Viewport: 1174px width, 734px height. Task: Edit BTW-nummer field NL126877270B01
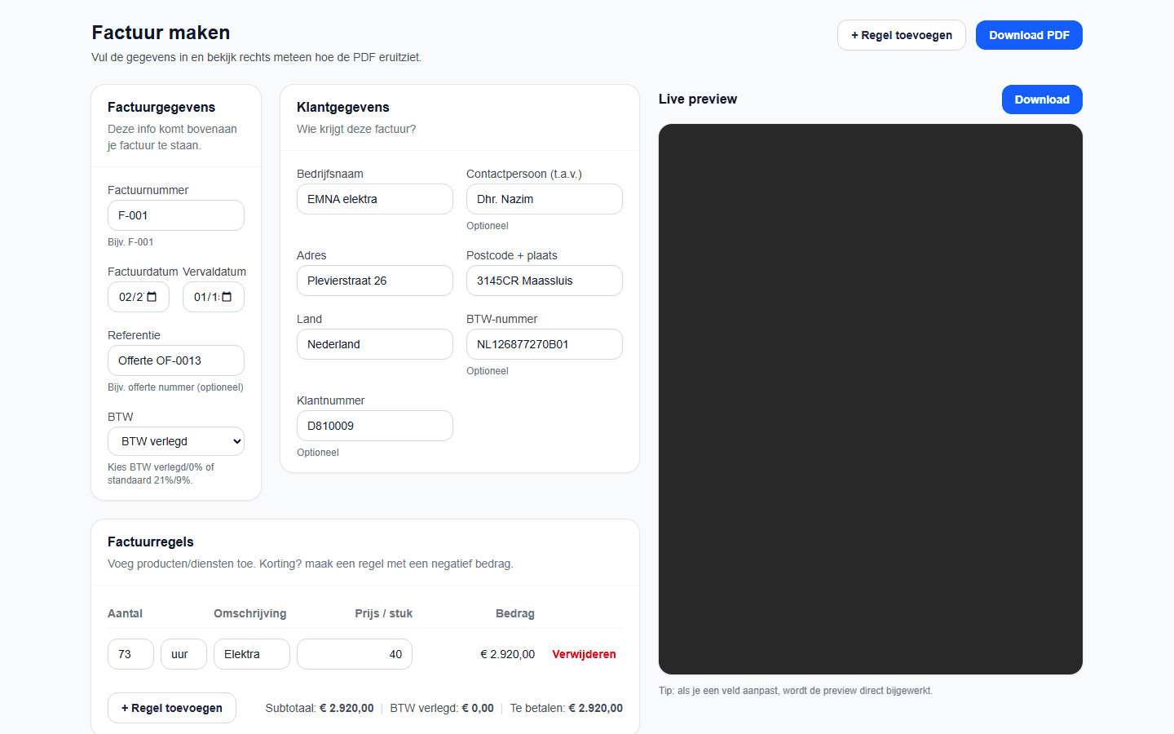(545, 344)
